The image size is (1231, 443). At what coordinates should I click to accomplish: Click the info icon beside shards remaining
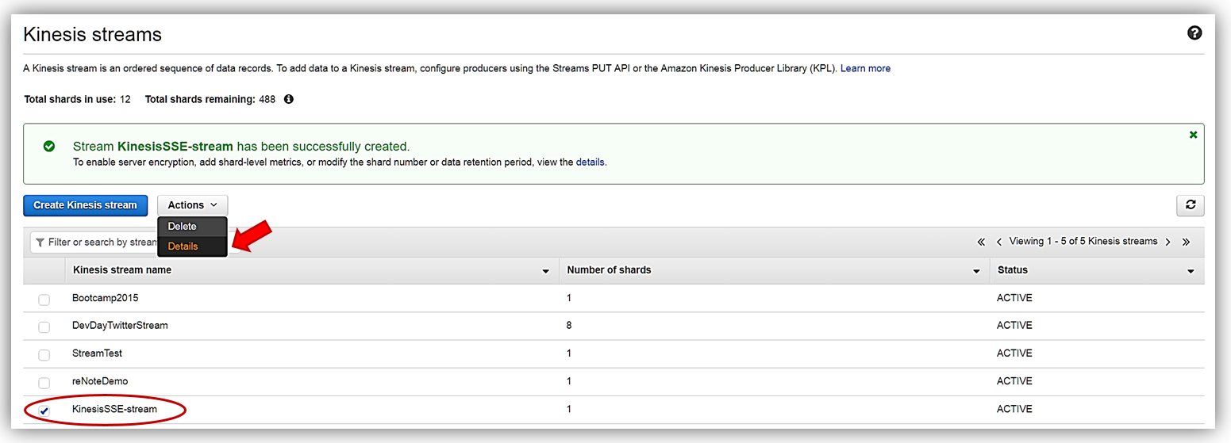pyautogui.click(x=289, y=100)
